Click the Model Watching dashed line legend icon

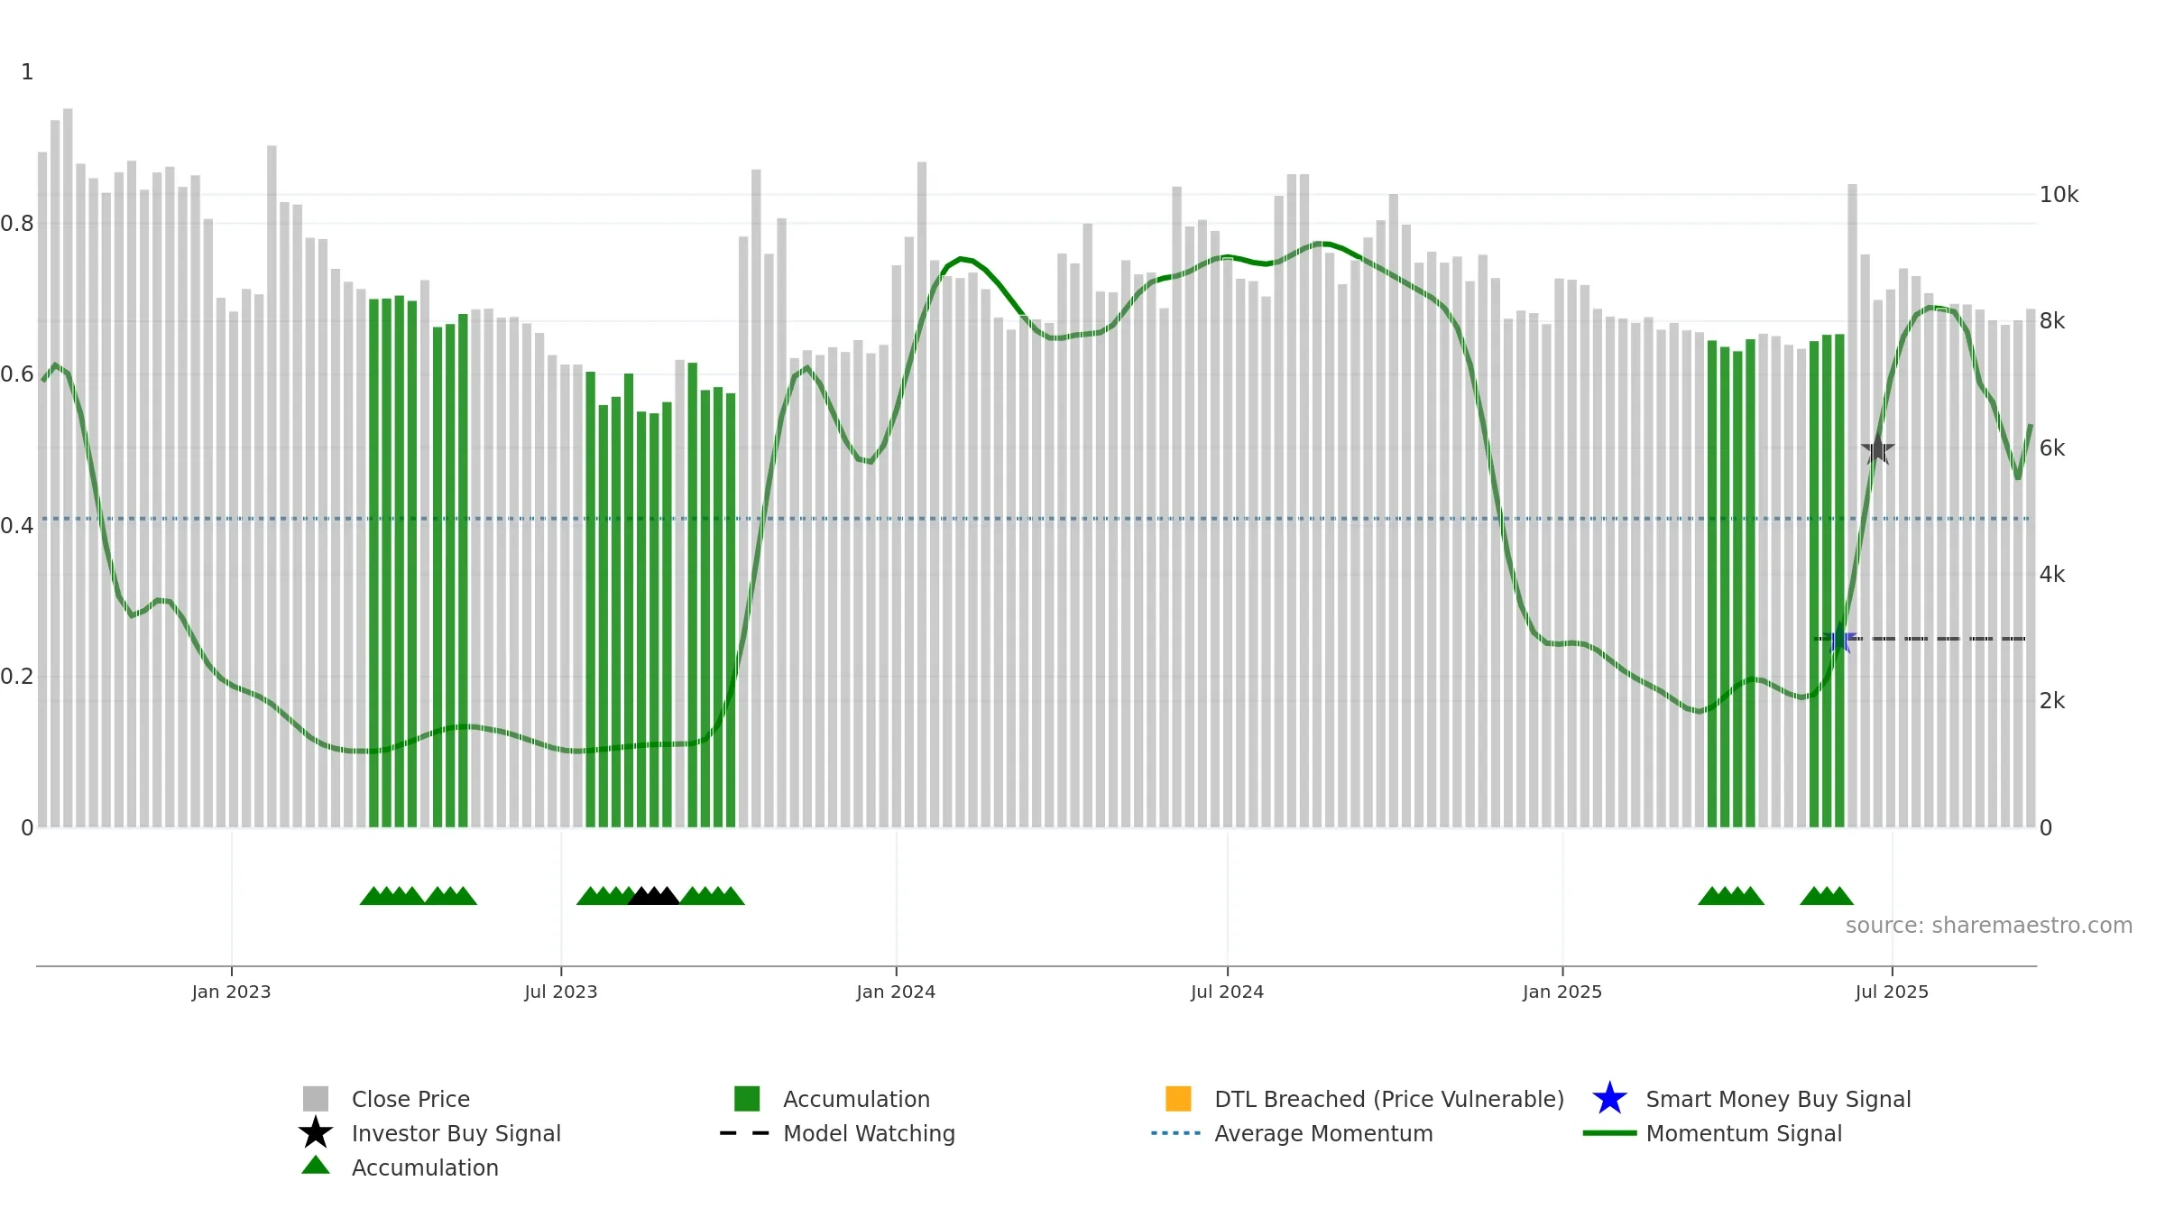(x=745, y=1133)
